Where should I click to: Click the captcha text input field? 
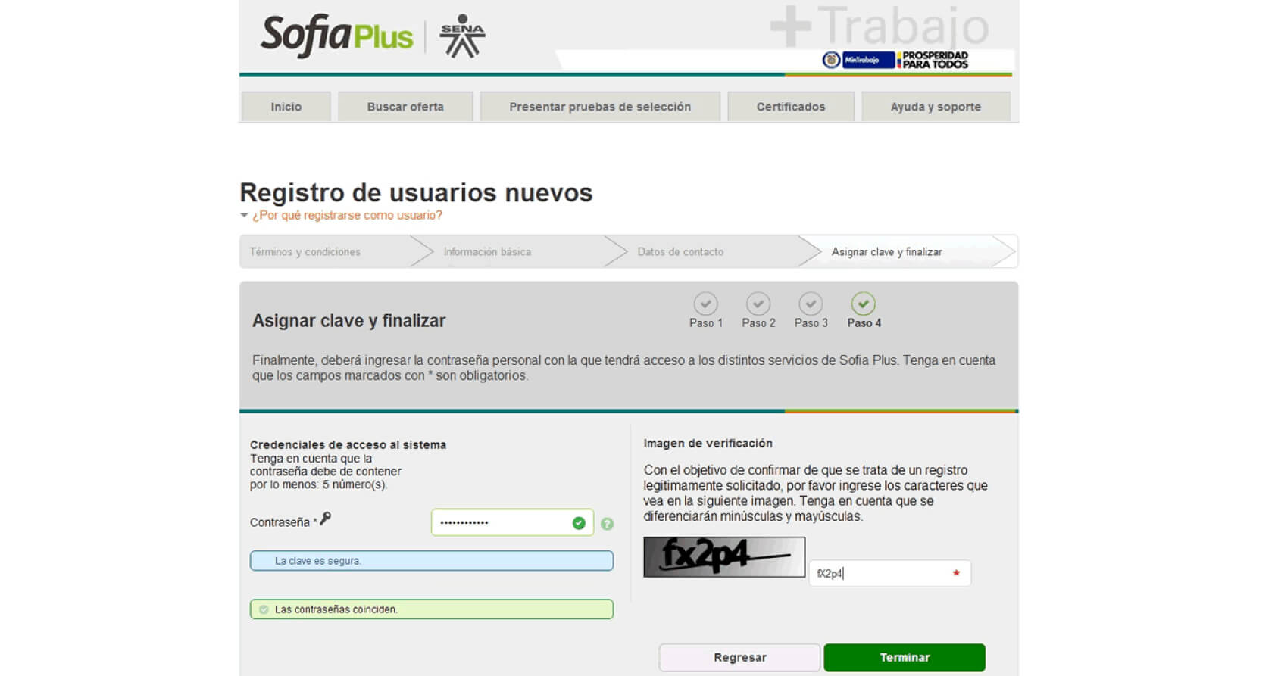(x=879, y=574)
